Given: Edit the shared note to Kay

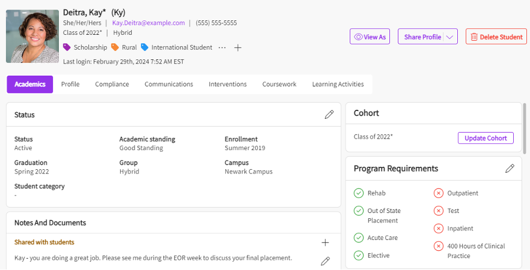Looking at the screenshot, I should point(325,260).
